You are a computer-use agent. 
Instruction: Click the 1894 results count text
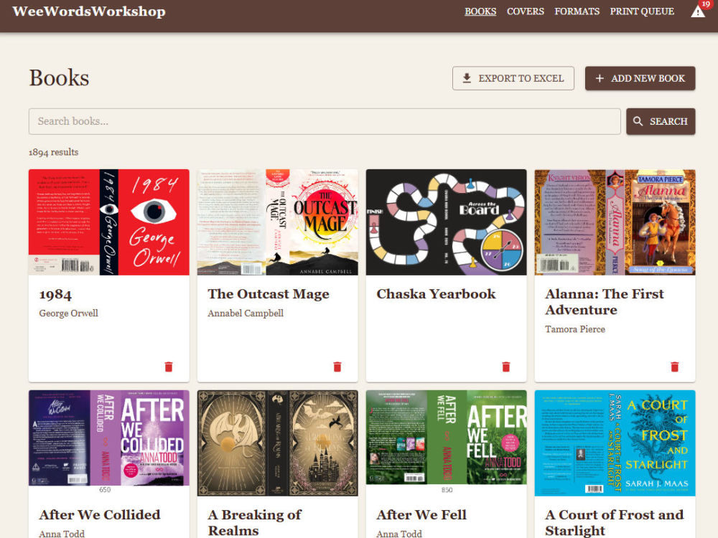click(x=54, y=152)
